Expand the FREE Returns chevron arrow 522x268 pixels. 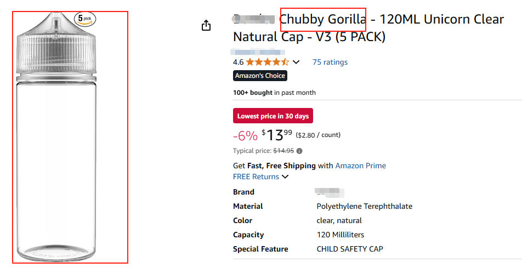285,176
